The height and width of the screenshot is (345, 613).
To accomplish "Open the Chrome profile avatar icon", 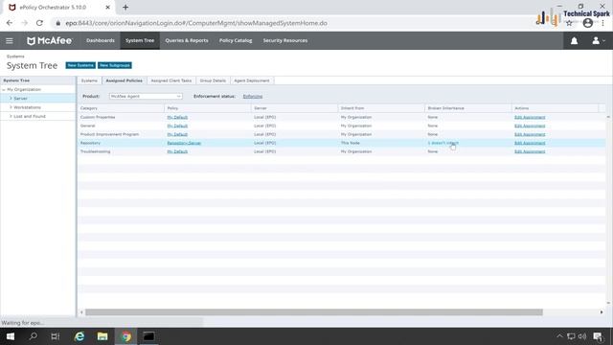I will pyautogui.click(x=587, y=23).
